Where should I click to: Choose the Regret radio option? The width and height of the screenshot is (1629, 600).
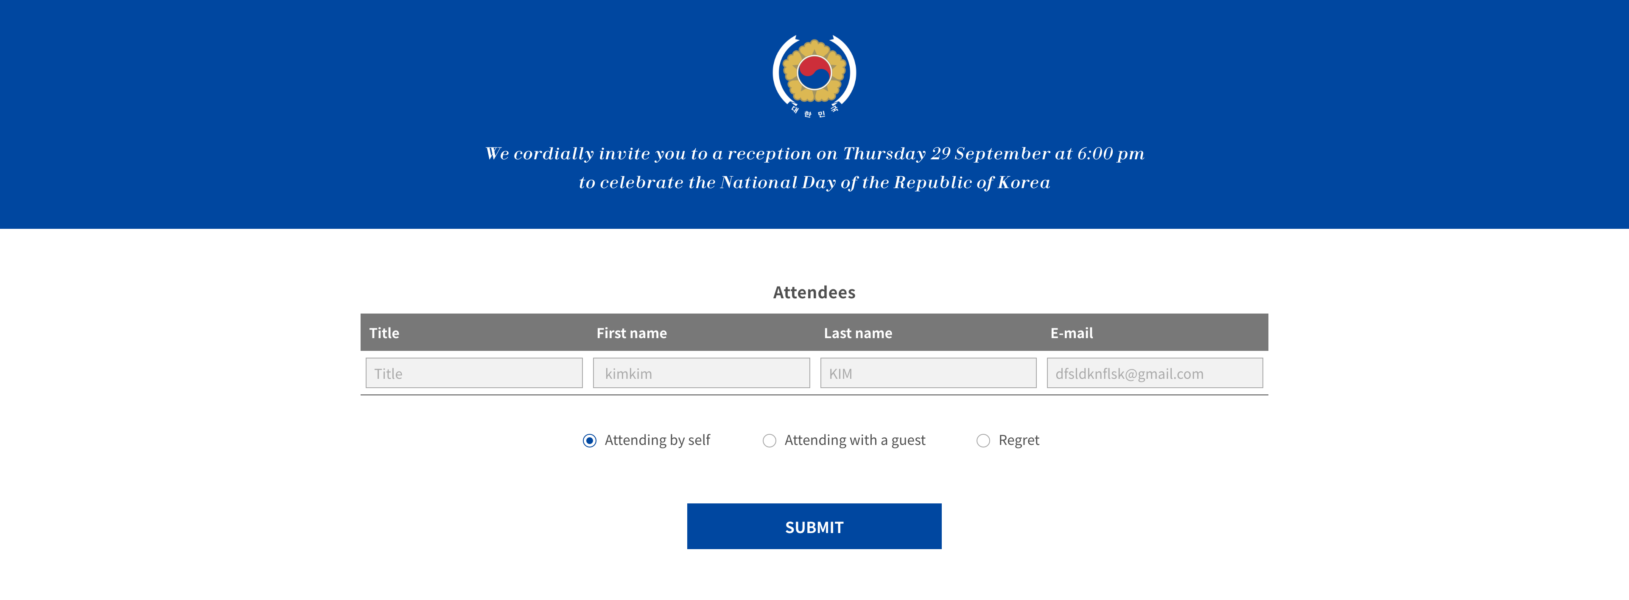click(x=983, y=441)
